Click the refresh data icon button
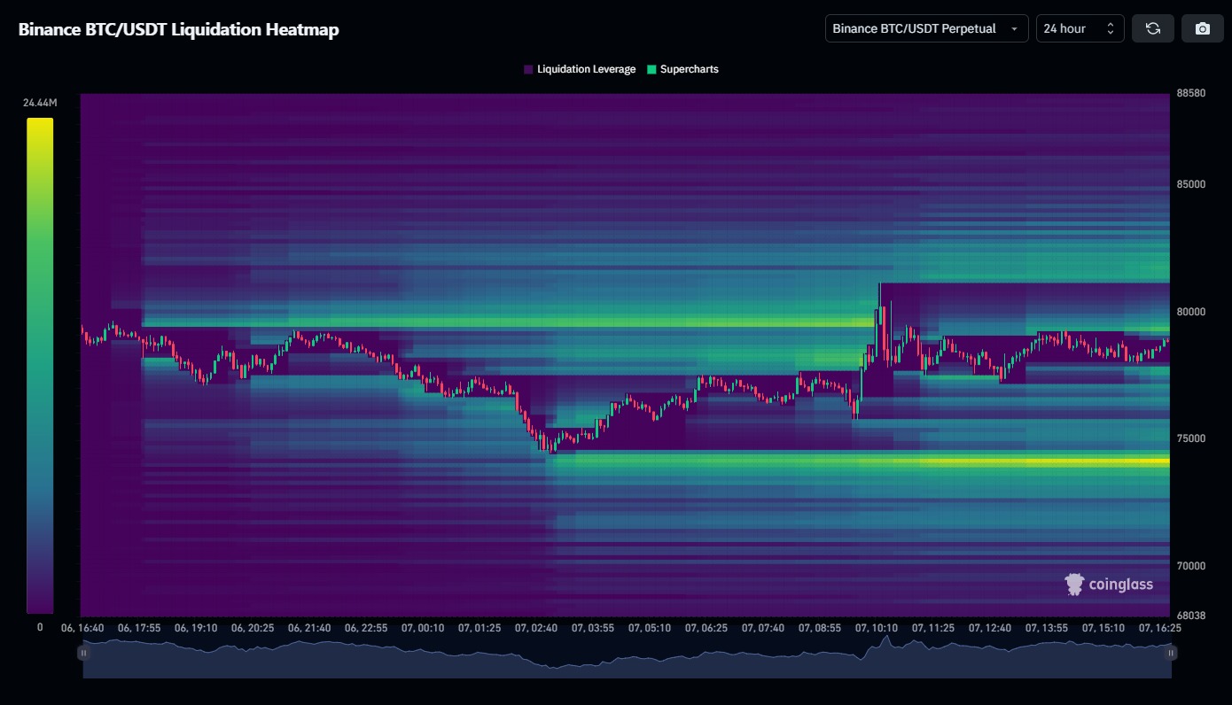This screenshot has width=1232, height=705. 1153,28
